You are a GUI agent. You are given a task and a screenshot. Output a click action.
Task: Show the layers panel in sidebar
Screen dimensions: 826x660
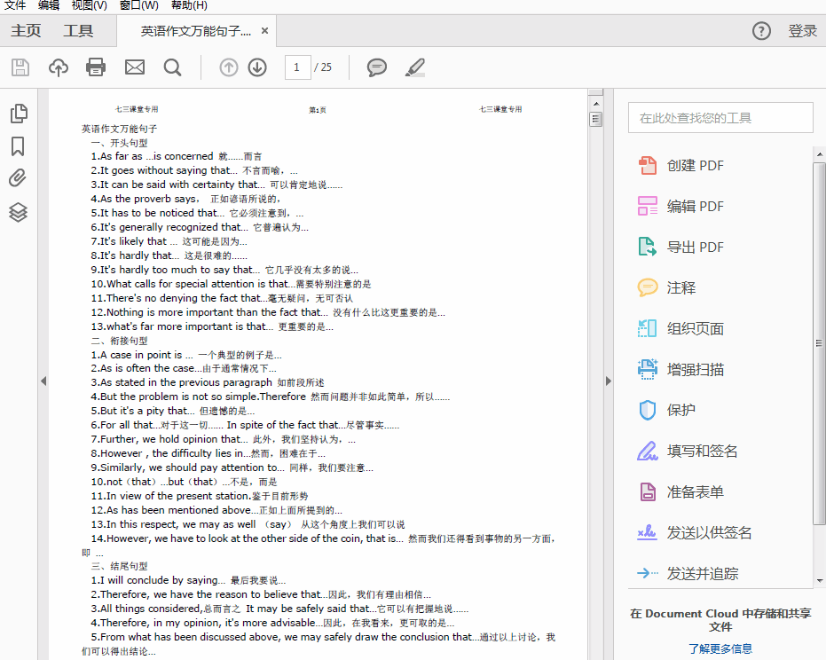pyautogui.click(x=18, y=212)
